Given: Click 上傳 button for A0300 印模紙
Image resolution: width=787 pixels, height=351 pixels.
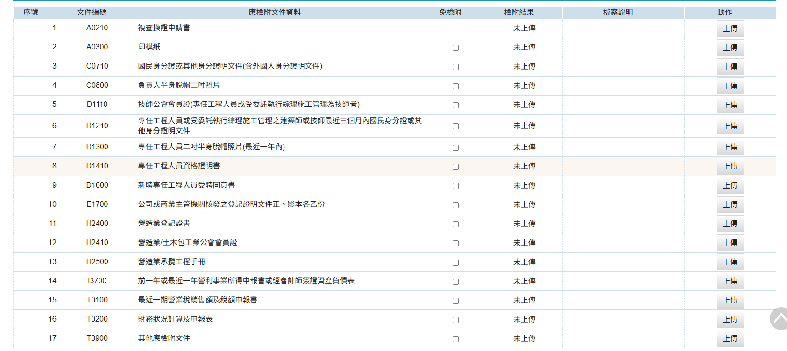Looking at the screenshot, I should tap(730, 48).
